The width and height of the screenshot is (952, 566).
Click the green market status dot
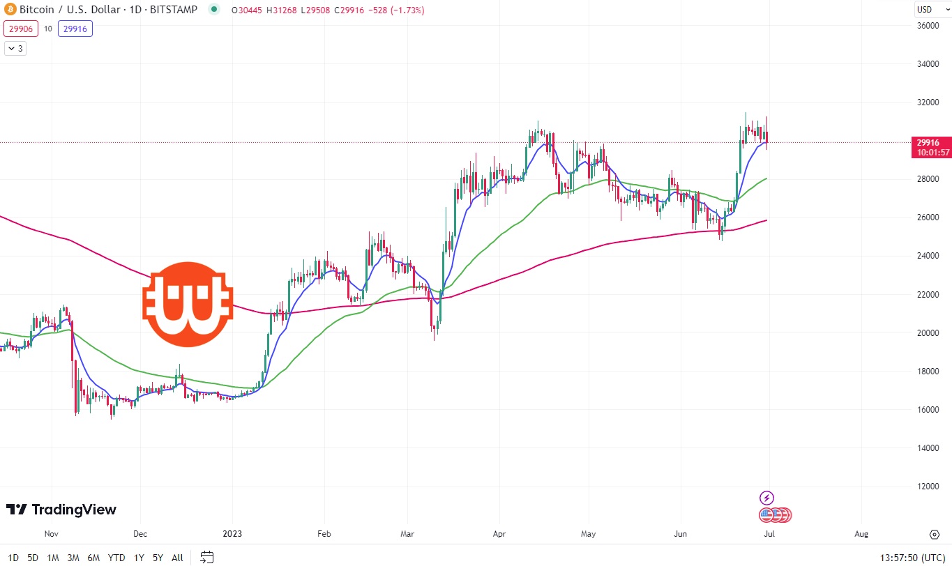point(213,10)
